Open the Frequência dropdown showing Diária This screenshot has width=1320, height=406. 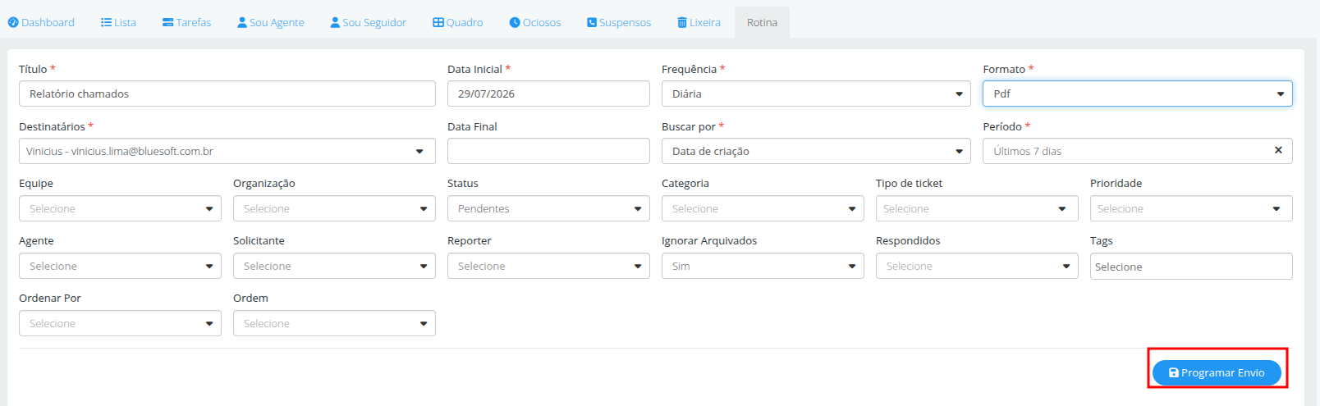tap(816, 94)
